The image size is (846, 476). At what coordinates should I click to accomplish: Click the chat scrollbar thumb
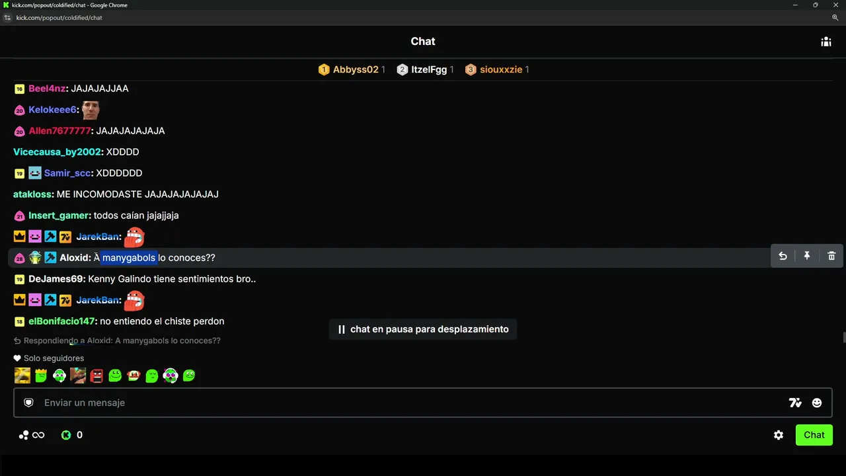point(843,338)
